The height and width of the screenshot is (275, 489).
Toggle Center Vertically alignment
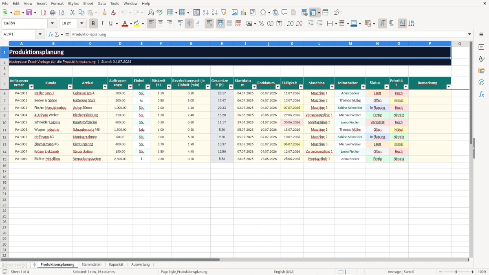coord(189,24)
